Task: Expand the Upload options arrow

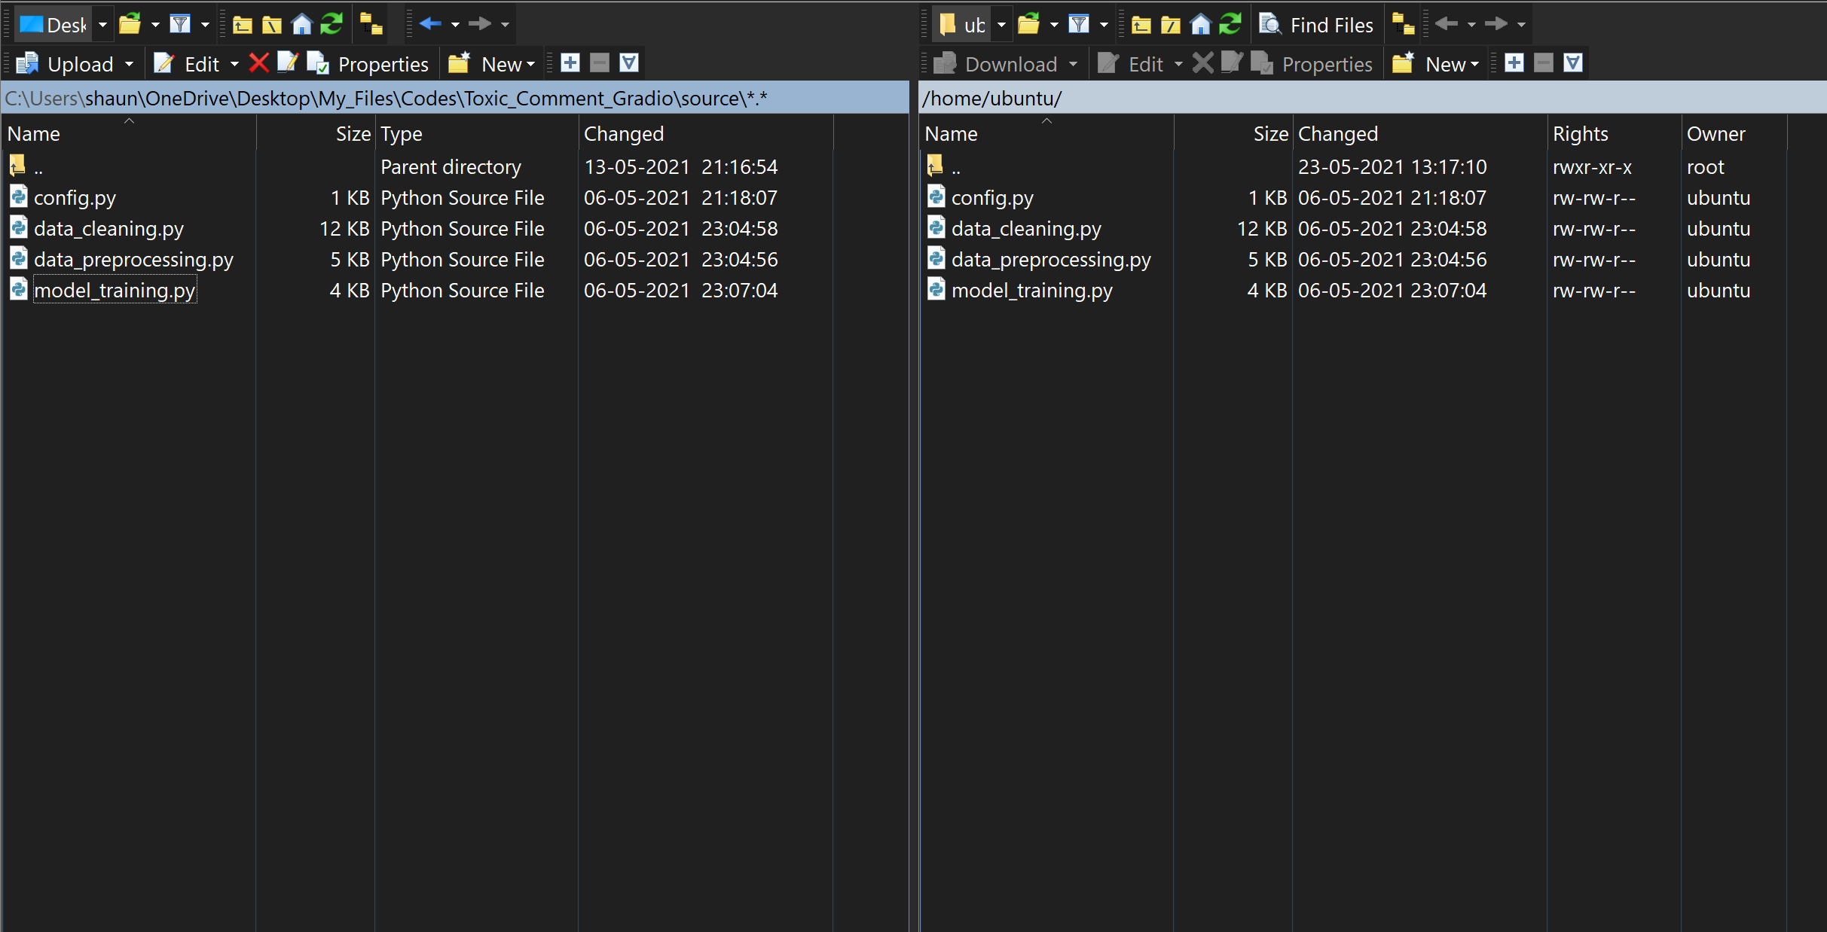Action: pos(130,64)
